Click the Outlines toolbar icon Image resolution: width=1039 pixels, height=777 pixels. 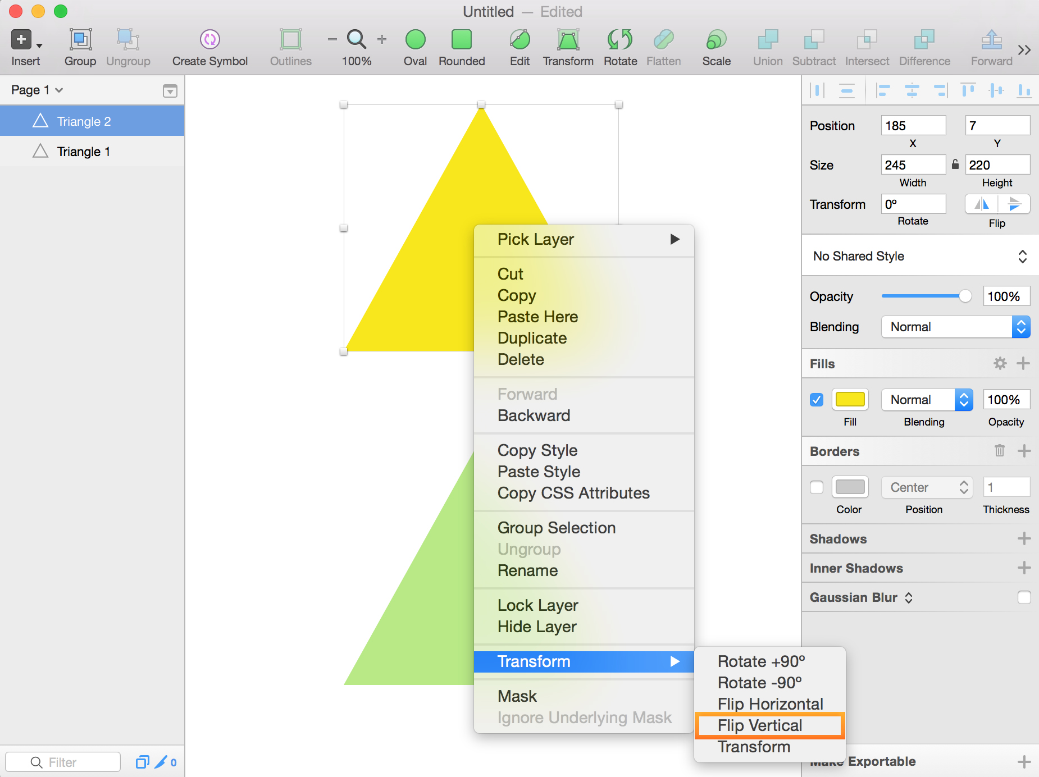(291, 40)
